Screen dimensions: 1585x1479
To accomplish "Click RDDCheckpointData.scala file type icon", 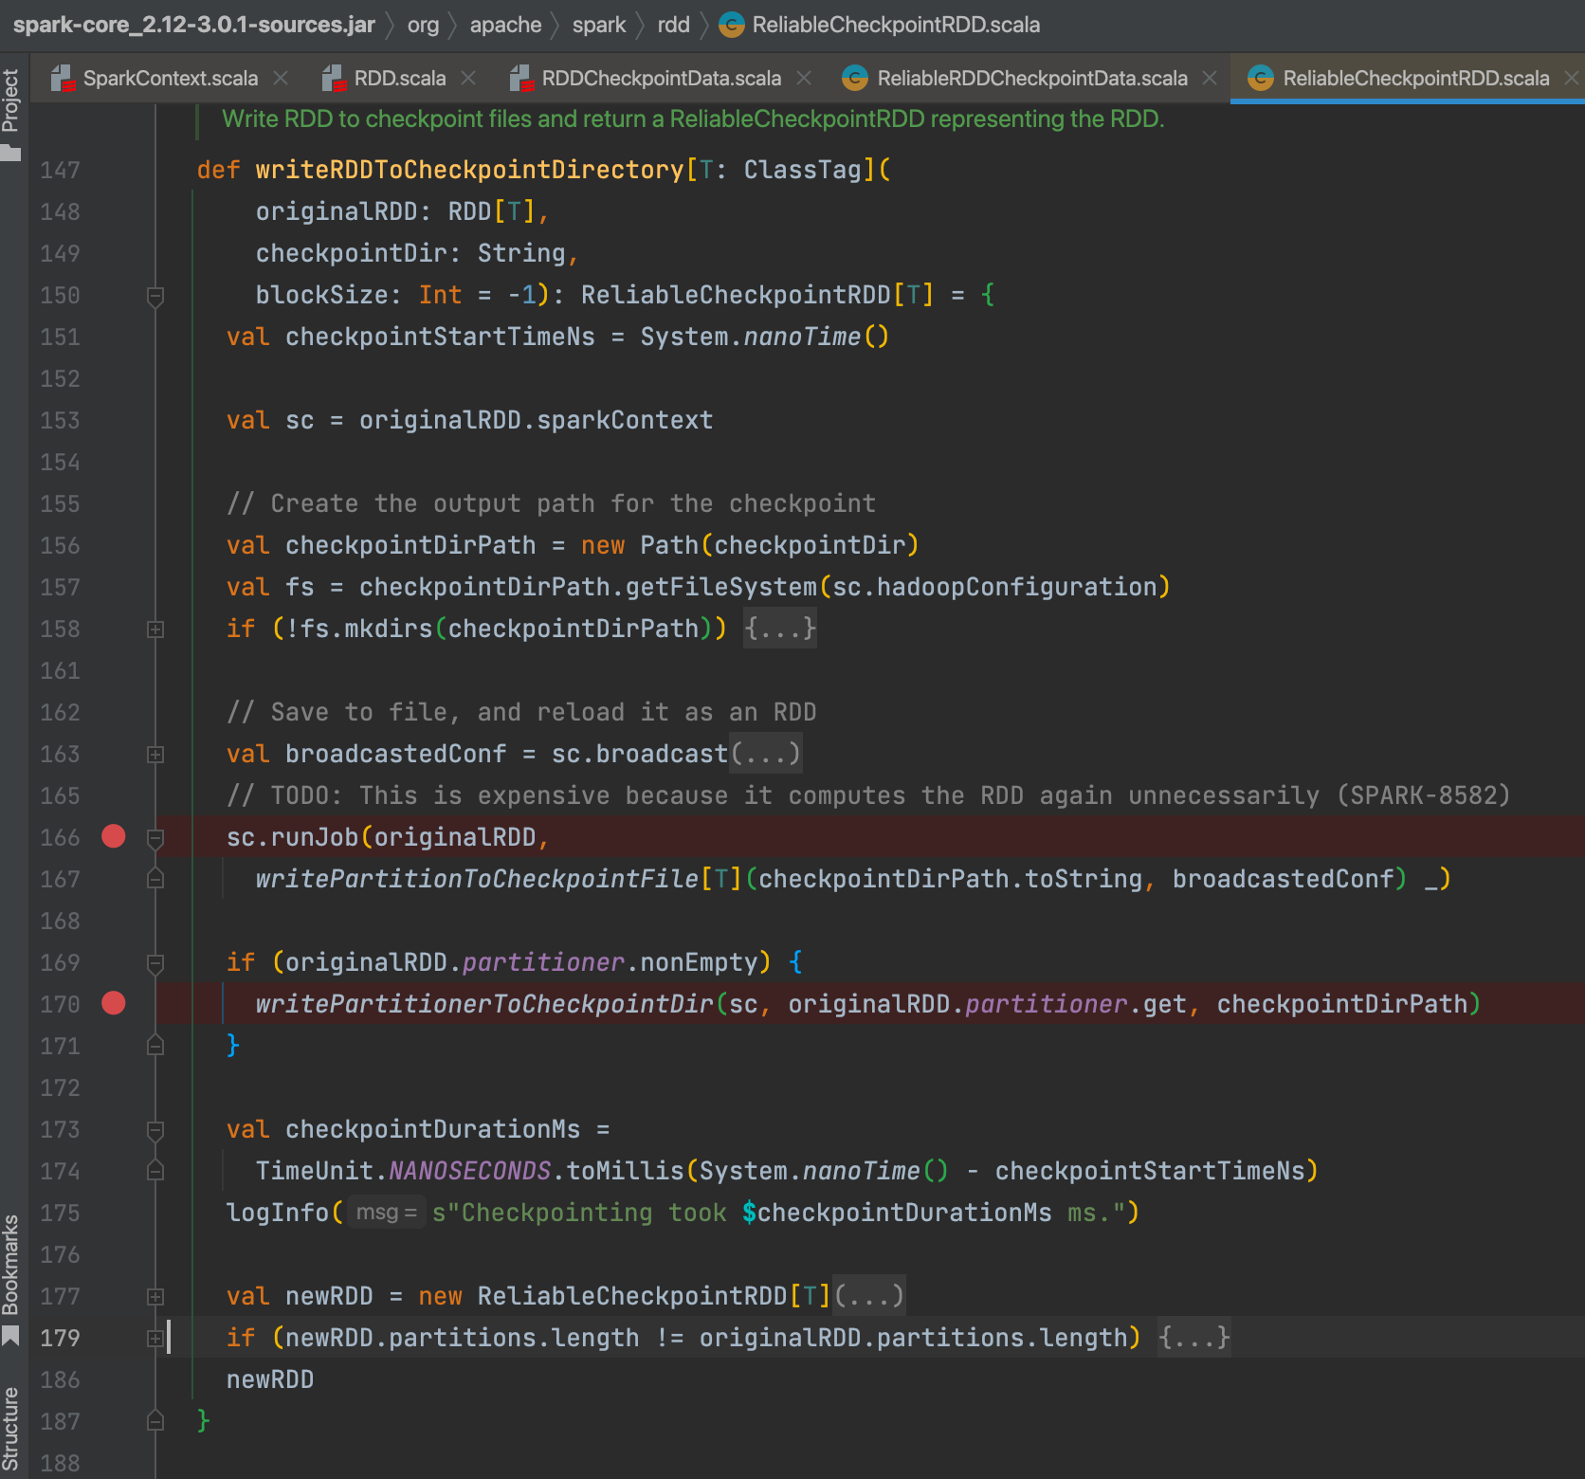I will pyautogui.click(x=521, y=78).
